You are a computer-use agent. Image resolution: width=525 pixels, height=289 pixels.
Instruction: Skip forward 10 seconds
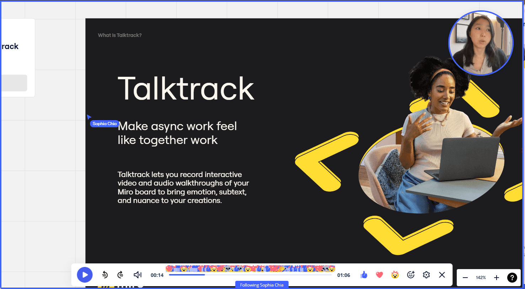(120, 275)
